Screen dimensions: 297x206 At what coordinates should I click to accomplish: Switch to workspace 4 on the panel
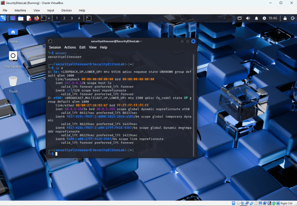(79, 18)
